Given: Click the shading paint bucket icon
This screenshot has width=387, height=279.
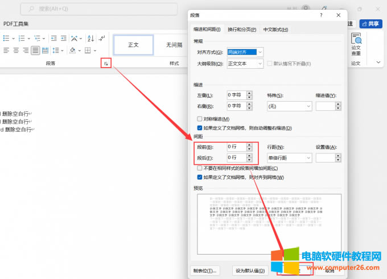Looking at the screenshot, I should [72, 51].
